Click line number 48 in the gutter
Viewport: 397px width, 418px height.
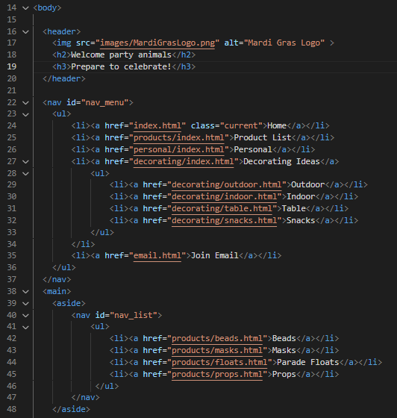click(x=12, y=409)
